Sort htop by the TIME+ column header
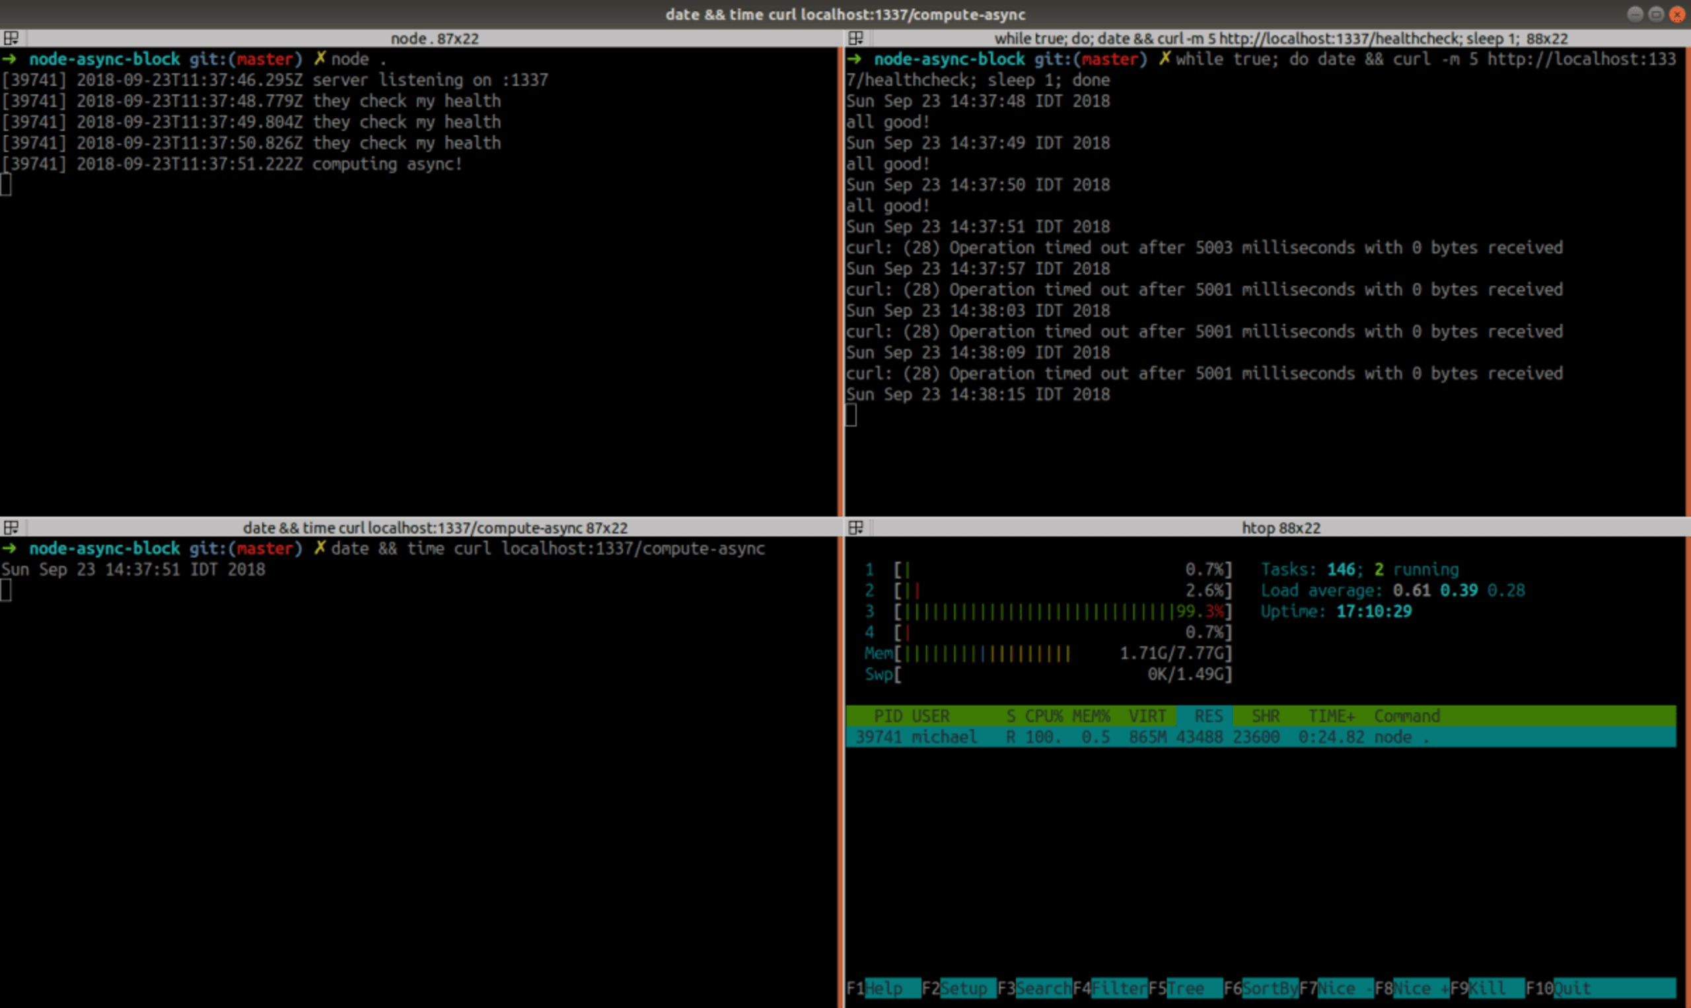 [1332, 716]
